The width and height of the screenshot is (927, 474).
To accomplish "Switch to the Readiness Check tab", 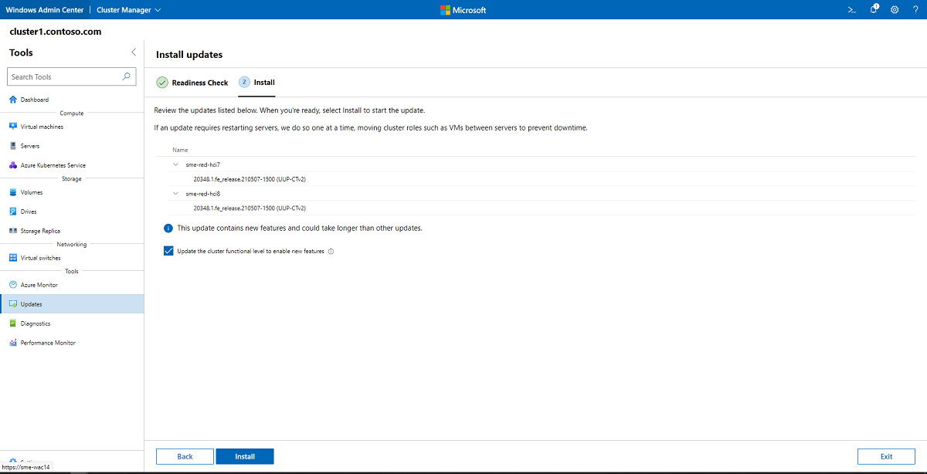I will [192, 82].
